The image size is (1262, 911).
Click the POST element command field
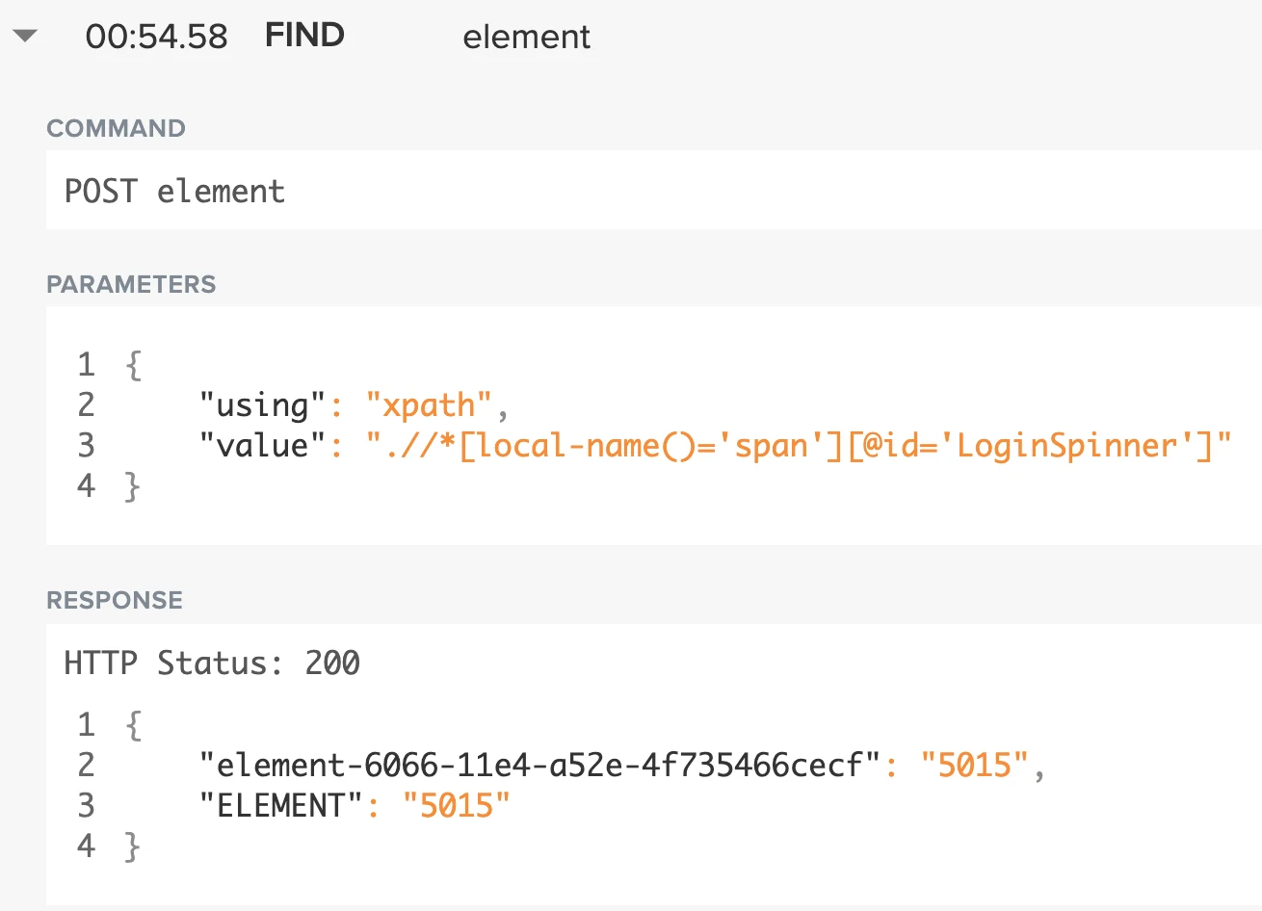[653, 191]
